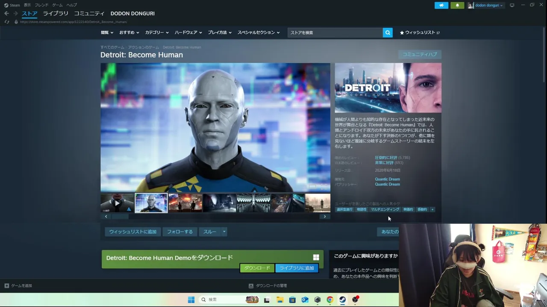547x307 pixels.
Task: Open the downloads manager at bottom
Action: point(268,286)
